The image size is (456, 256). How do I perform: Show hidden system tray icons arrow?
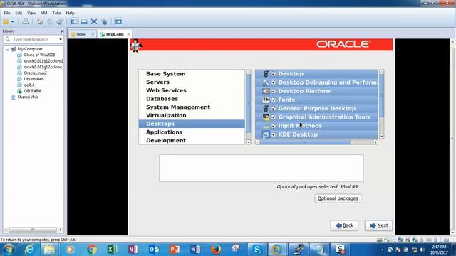point(382,250)
